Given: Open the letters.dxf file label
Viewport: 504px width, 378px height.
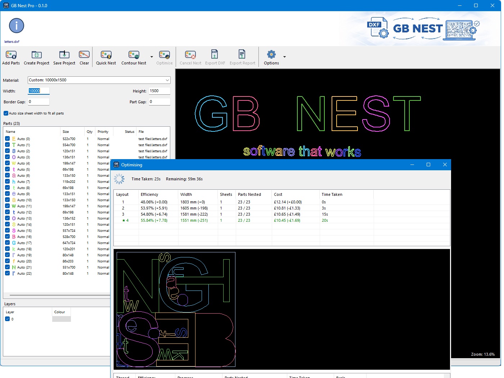Looking at the screenshot, I should [12, 42].
